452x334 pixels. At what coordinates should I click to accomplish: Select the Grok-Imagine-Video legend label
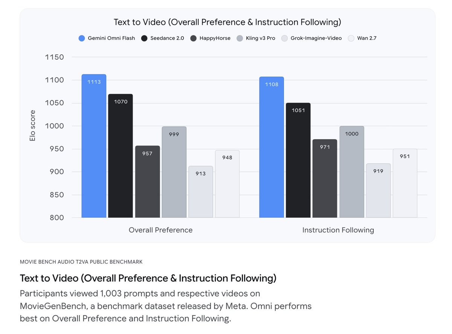(x=316, y=38)
